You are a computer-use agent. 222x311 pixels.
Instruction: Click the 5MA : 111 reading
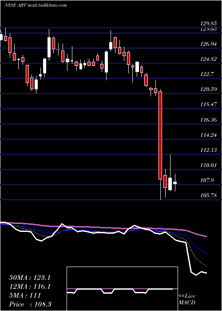pos(25,295)
